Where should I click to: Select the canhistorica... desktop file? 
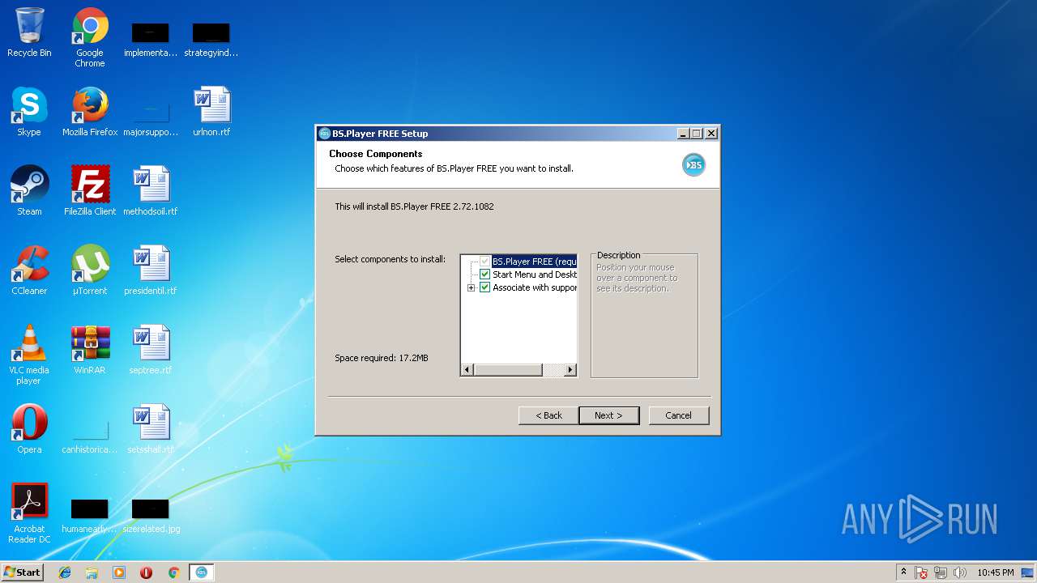[x=90, y=435]
